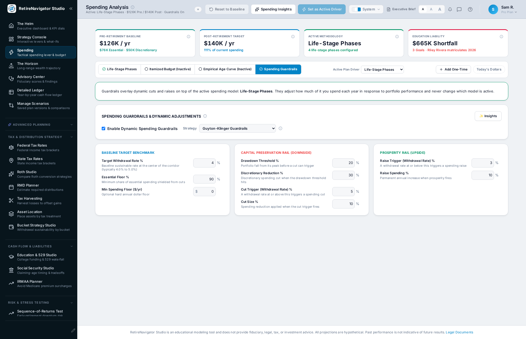The height and width of the screenshot is (339, 526).
Task: Select the Itemized Budget (Inactive) option
Action: click(x=168, y=69)
